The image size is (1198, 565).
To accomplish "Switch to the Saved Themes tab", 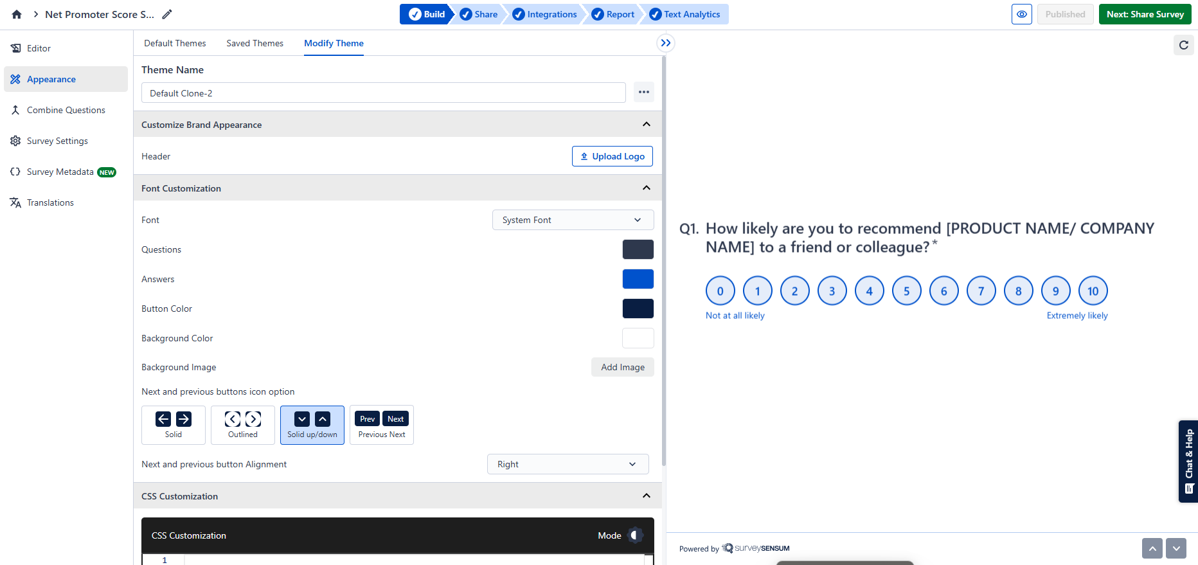I will click(x=255, y=43).
